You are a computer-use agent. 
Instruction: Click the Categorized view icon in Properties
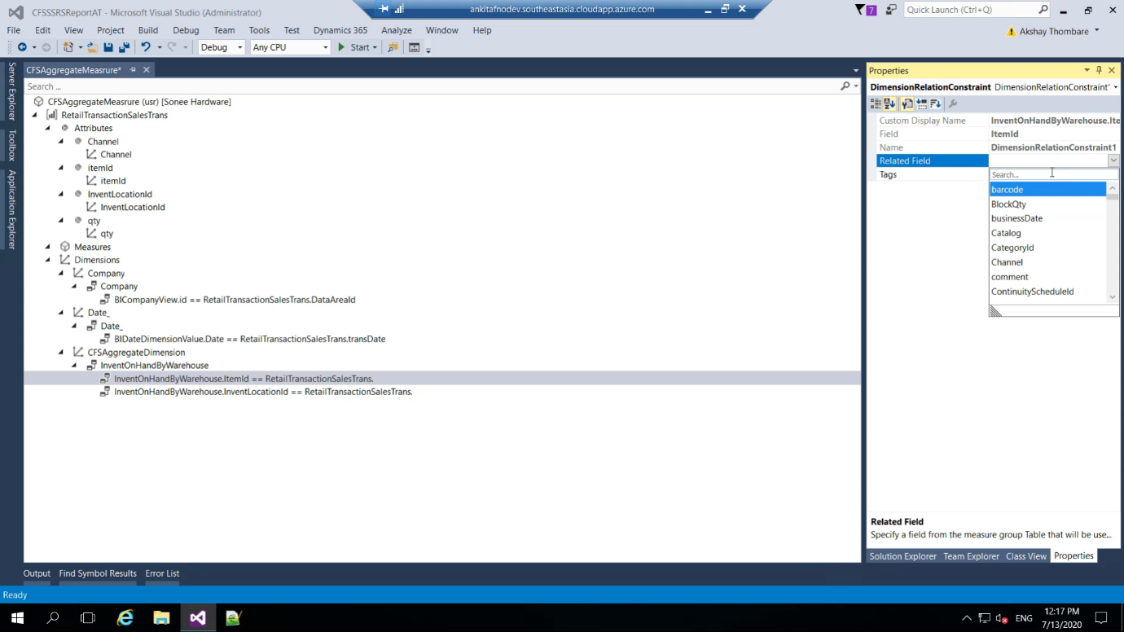[876, 104]
